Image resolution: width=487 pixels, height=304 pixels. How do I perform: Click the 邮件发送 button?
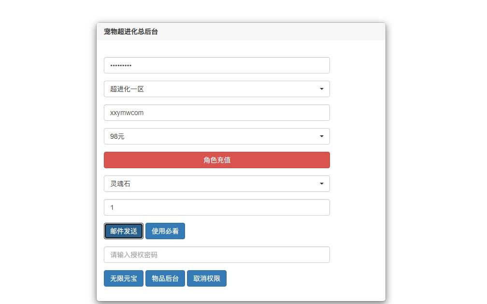124,231
